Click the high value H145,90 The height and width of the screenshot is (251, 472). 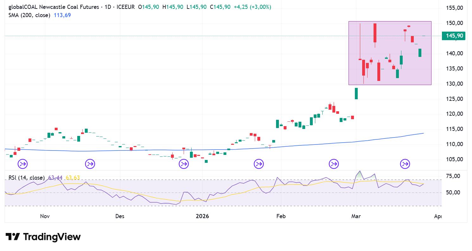pos(173,7)
